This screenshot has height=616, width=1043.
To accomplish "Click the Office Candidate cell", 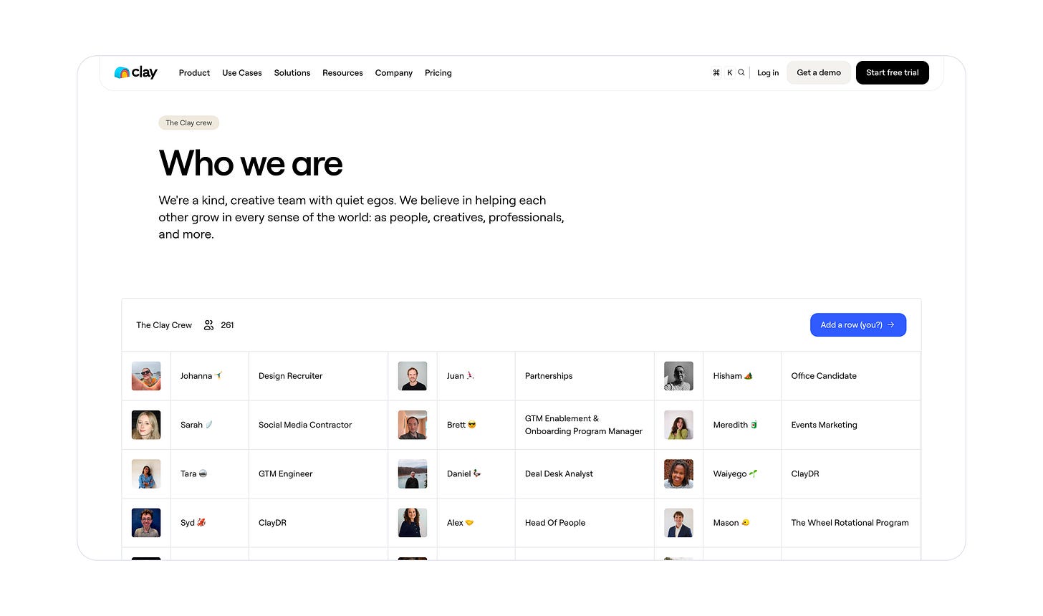I will coord(851,376).
